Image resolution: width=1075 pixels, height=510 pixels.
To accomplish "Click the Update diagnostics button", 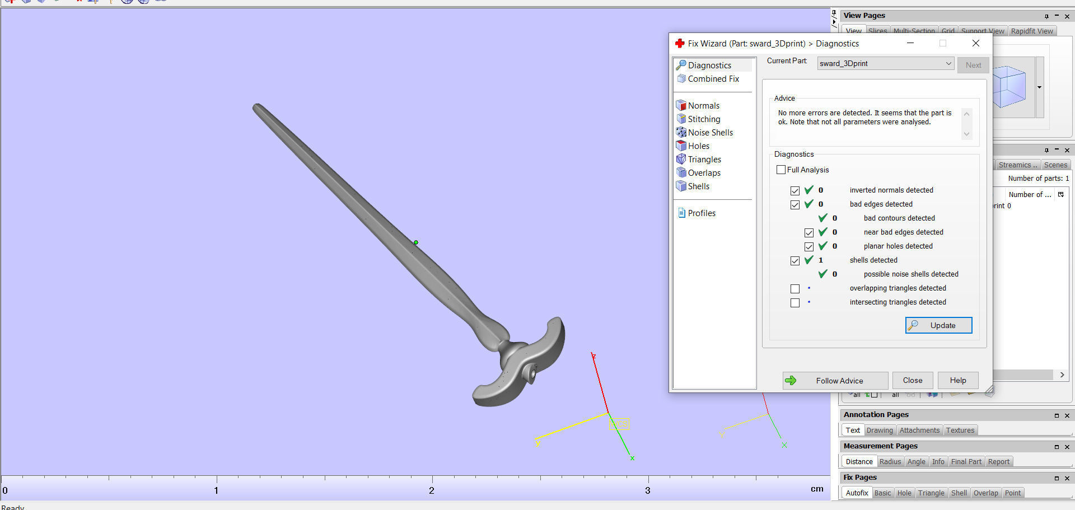I will pos(938,325).
